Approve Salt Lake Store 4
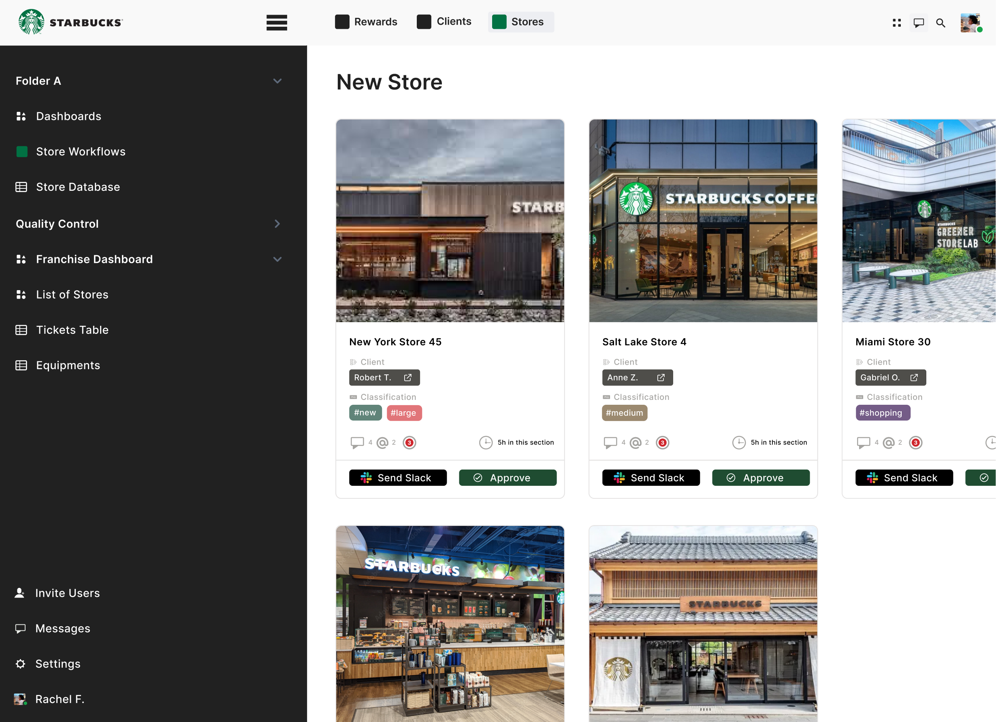The image size is (996, 722). (761, 478)
